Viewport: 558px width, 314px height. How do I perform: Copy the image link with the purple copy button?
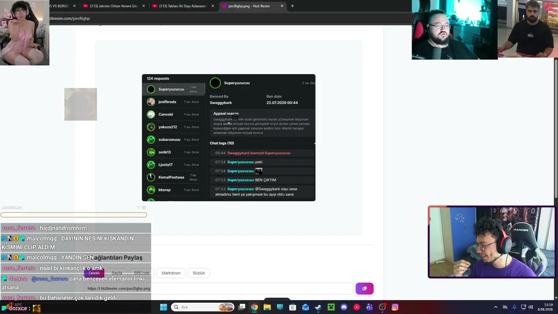click(x=364, y=288)
